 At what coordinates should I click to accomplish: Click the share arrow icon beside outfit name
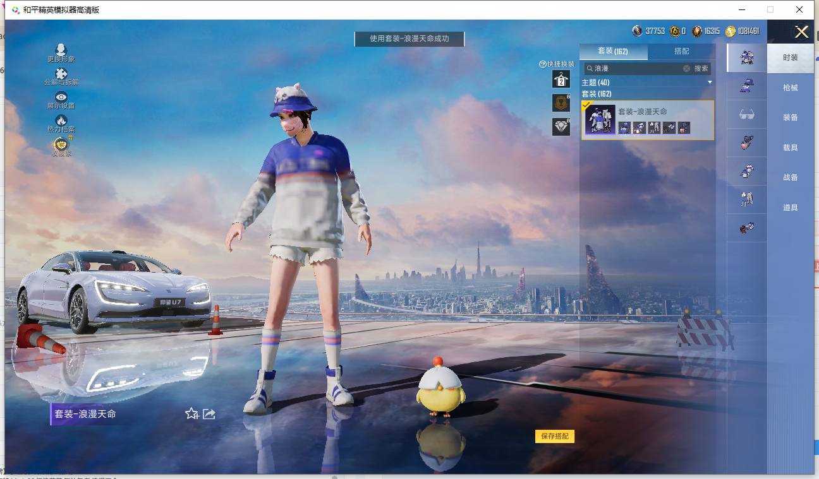[209, 413]
